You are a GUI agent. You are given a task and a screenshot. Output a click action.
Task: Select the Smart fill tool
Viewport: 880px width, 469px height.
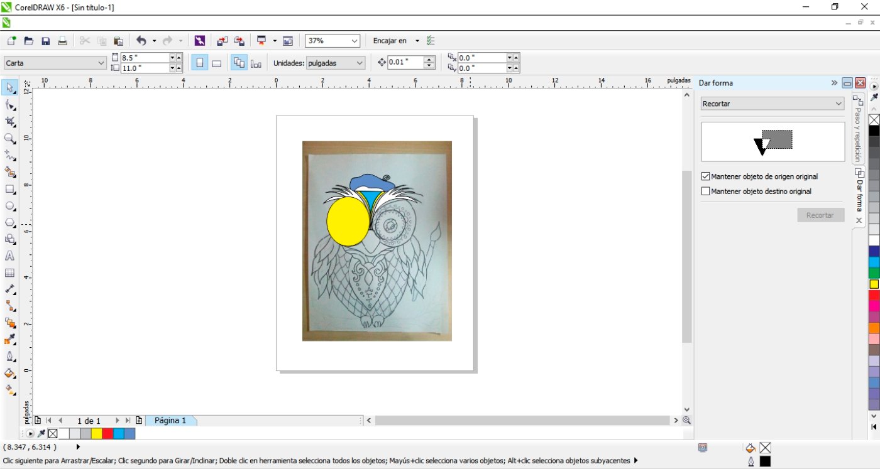[10, 172]
